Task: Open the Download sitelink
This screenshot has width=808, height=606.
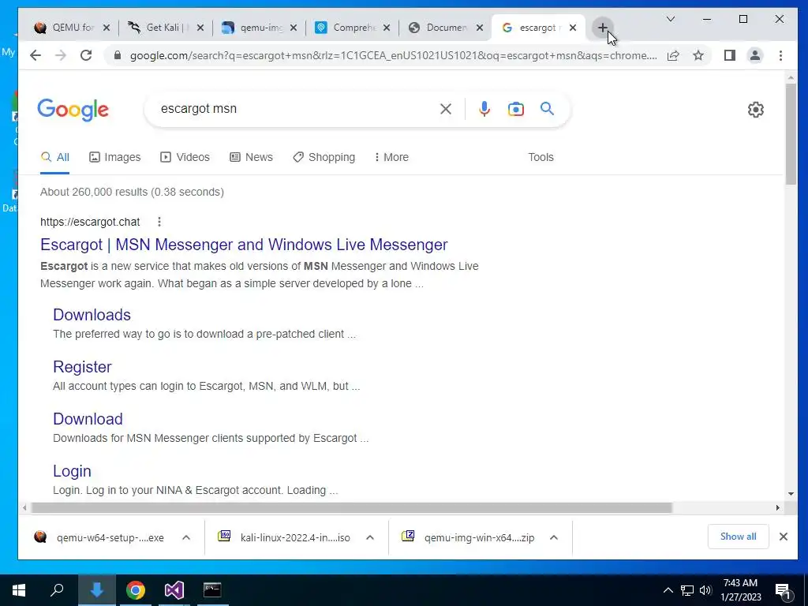Action: (88, 418)
